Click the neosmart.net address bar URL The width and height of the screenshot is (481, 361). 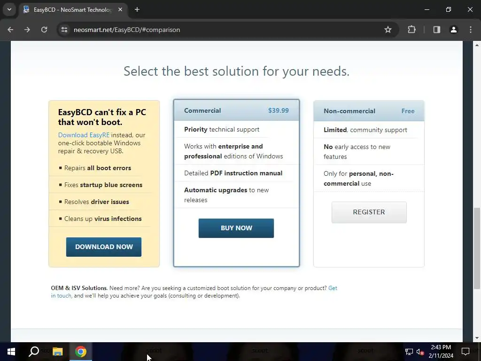coord(127,30)
